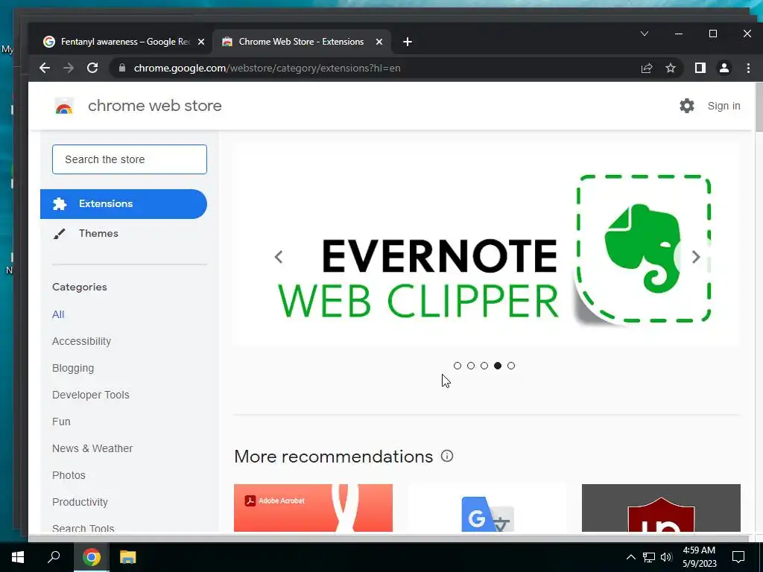Open the Chrome profile menu

(724, 68)
